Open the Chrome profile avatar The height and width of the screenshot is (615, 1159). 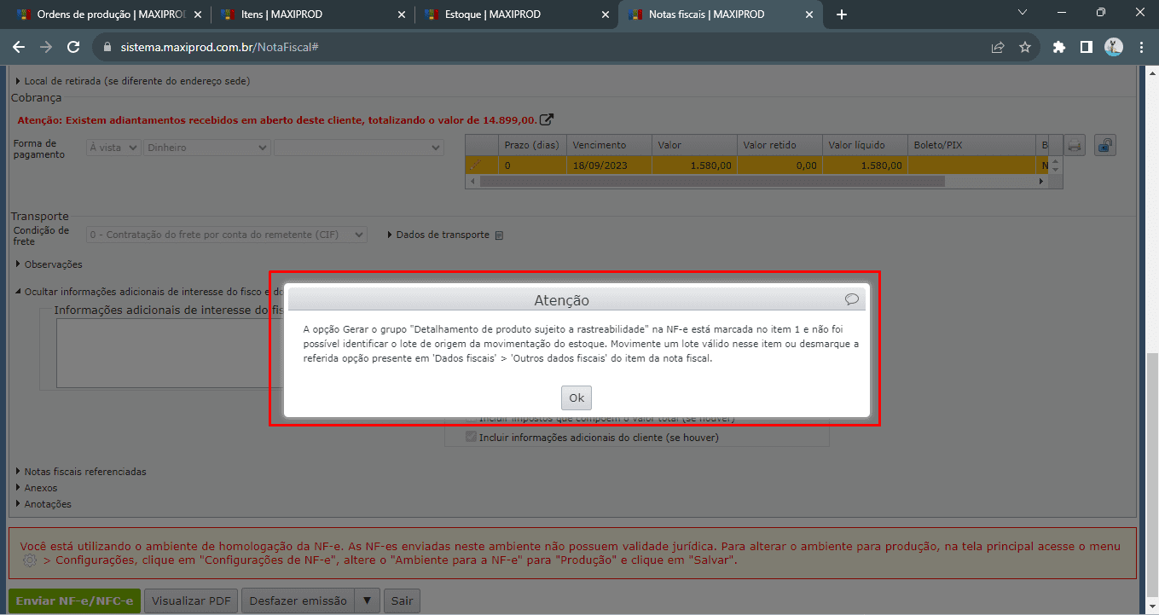(x=1114, y=48)
